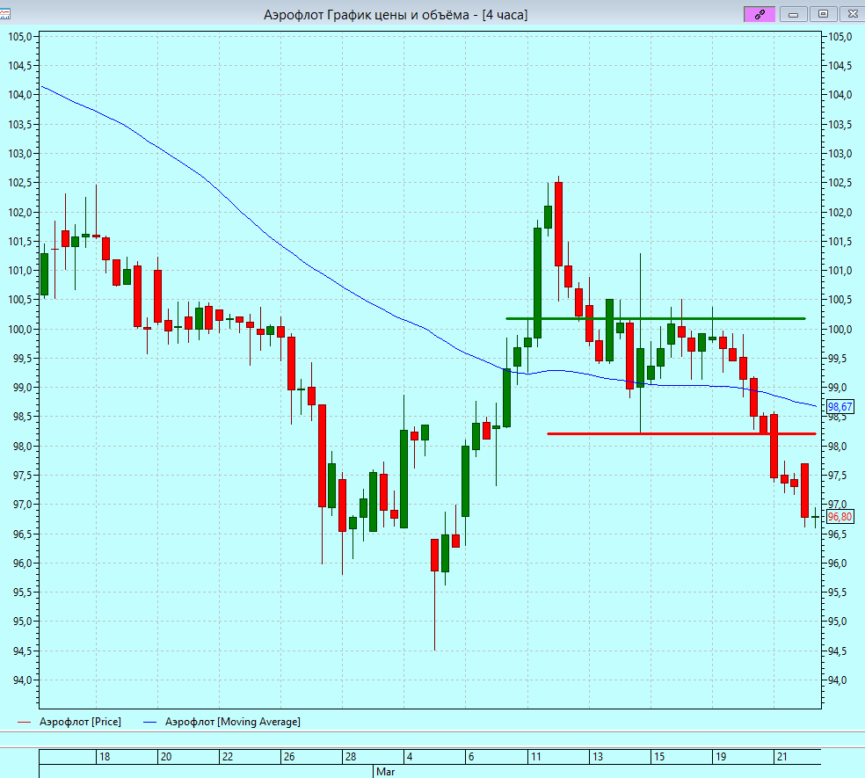Click the red candle with wick down to 94,5
This screenshot has width=865, height=778.
click(435, 555)
